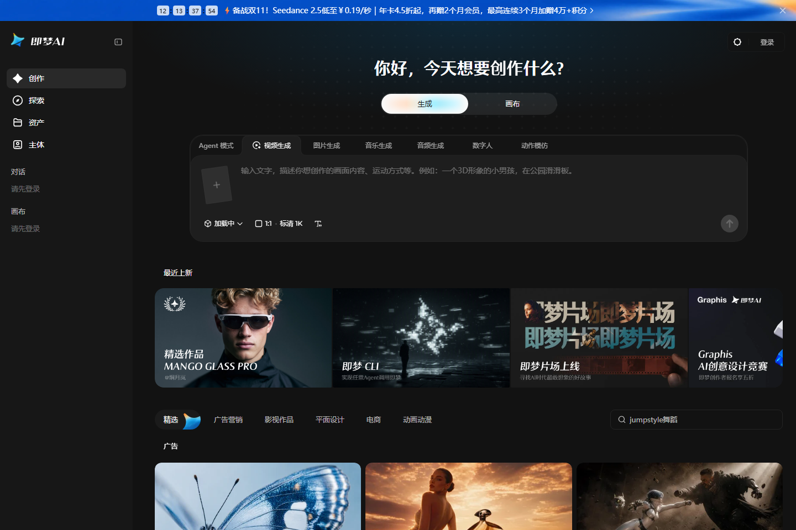Open the blue butterfly ad thumbnail
The width and height of the screenshot is (796, 530).
click(x=258, y=496)
